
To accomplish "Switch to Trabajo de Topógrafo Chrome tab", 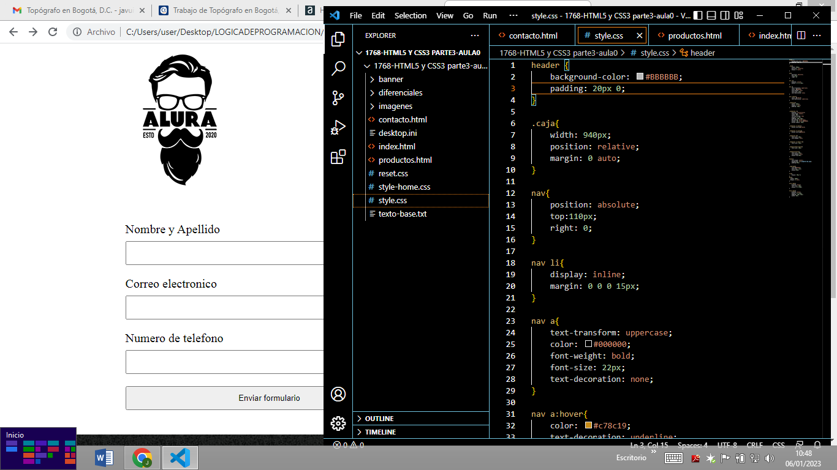I will pyautogui.click(x=224, y=10).
